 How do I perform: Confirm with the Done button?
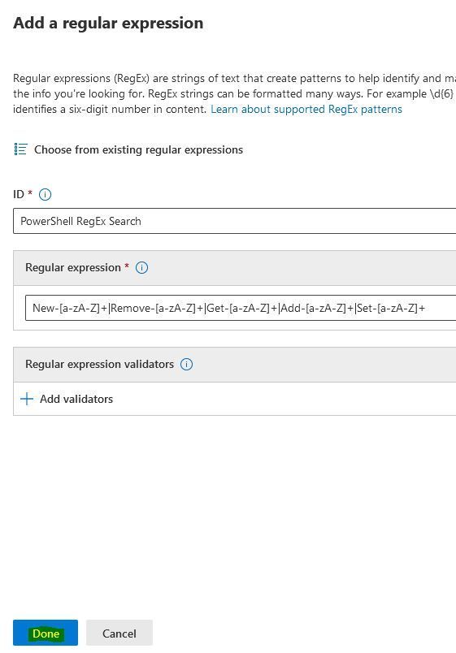(46, 633)
